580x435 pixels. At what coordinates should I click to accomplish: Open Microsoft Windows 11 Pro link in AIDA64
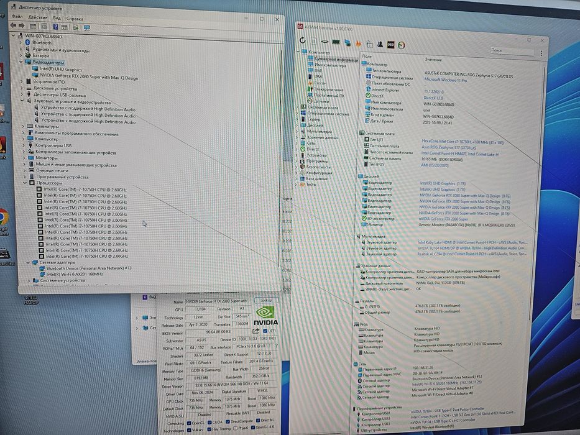click(x=445, y=80)
